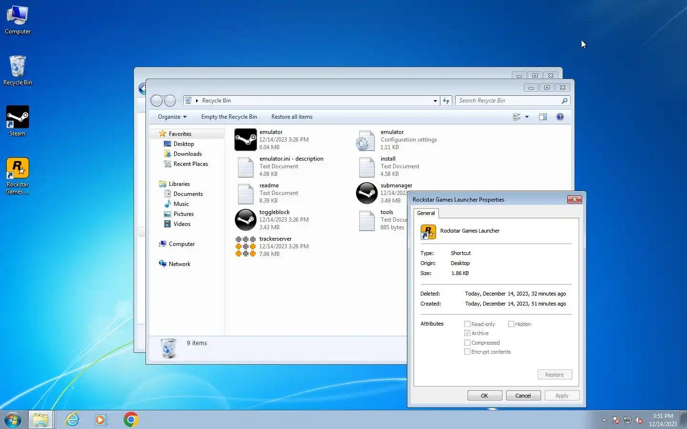This screenshot has height=429, width=687.
Task: Select the install text document icon
Action: (x=366, y=166)
